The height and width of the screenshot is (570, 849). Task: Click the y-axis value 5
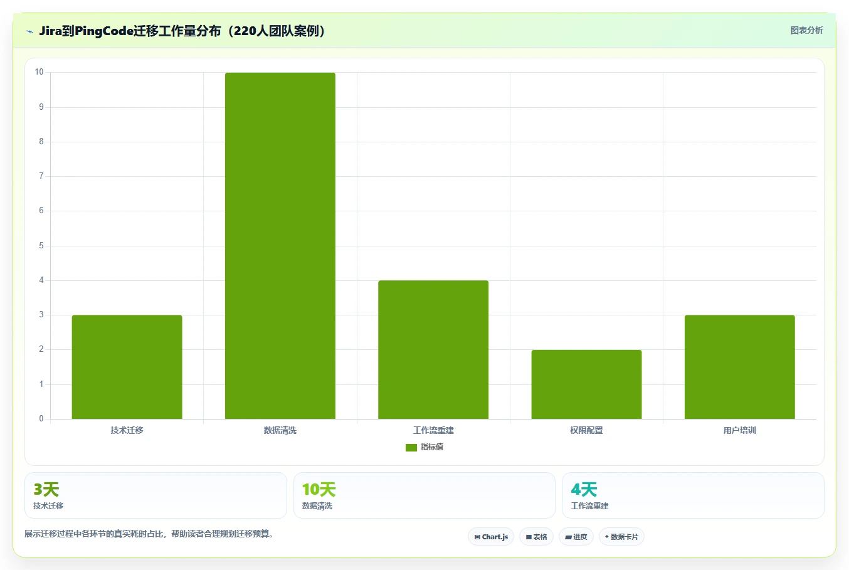point(41,246)
